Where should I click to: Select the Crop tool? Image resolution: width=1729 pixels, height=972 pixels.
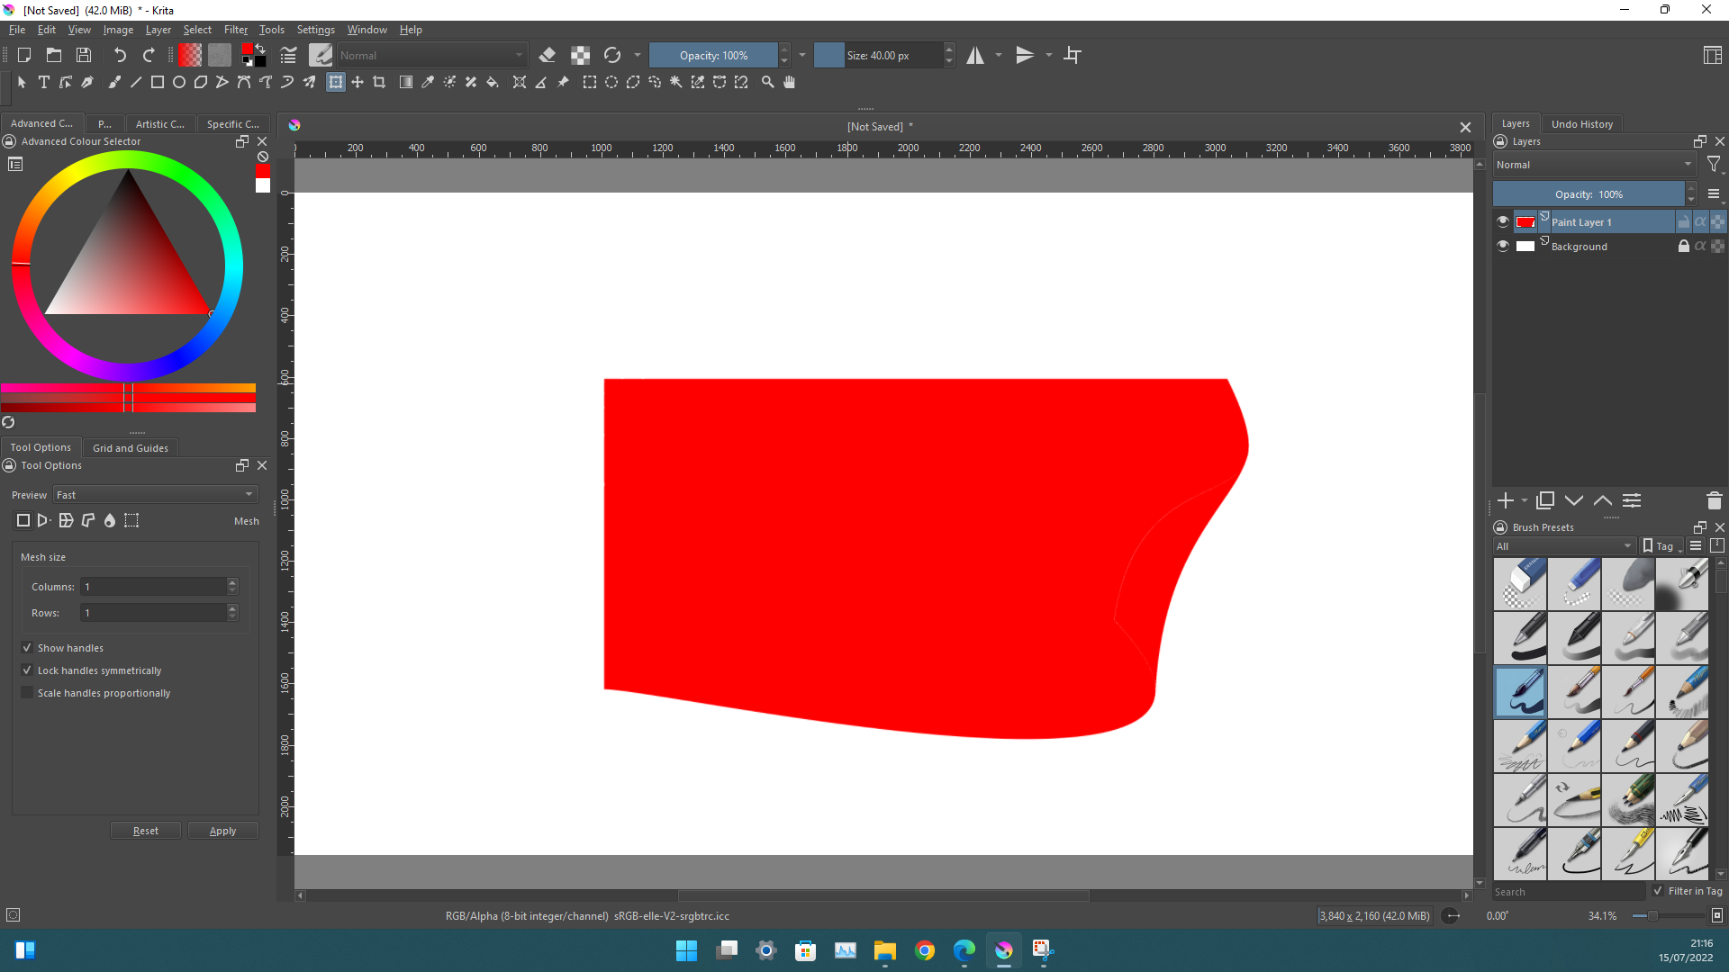[x=379, y=82]
